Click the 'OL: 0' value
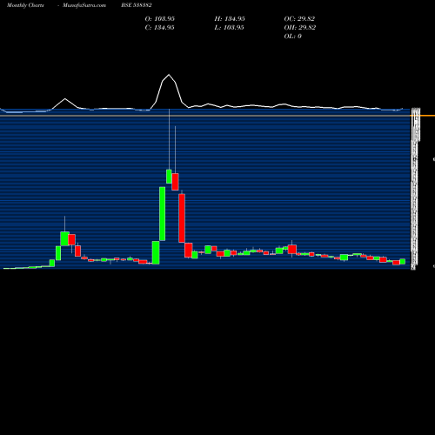 (x=293, y=36)
